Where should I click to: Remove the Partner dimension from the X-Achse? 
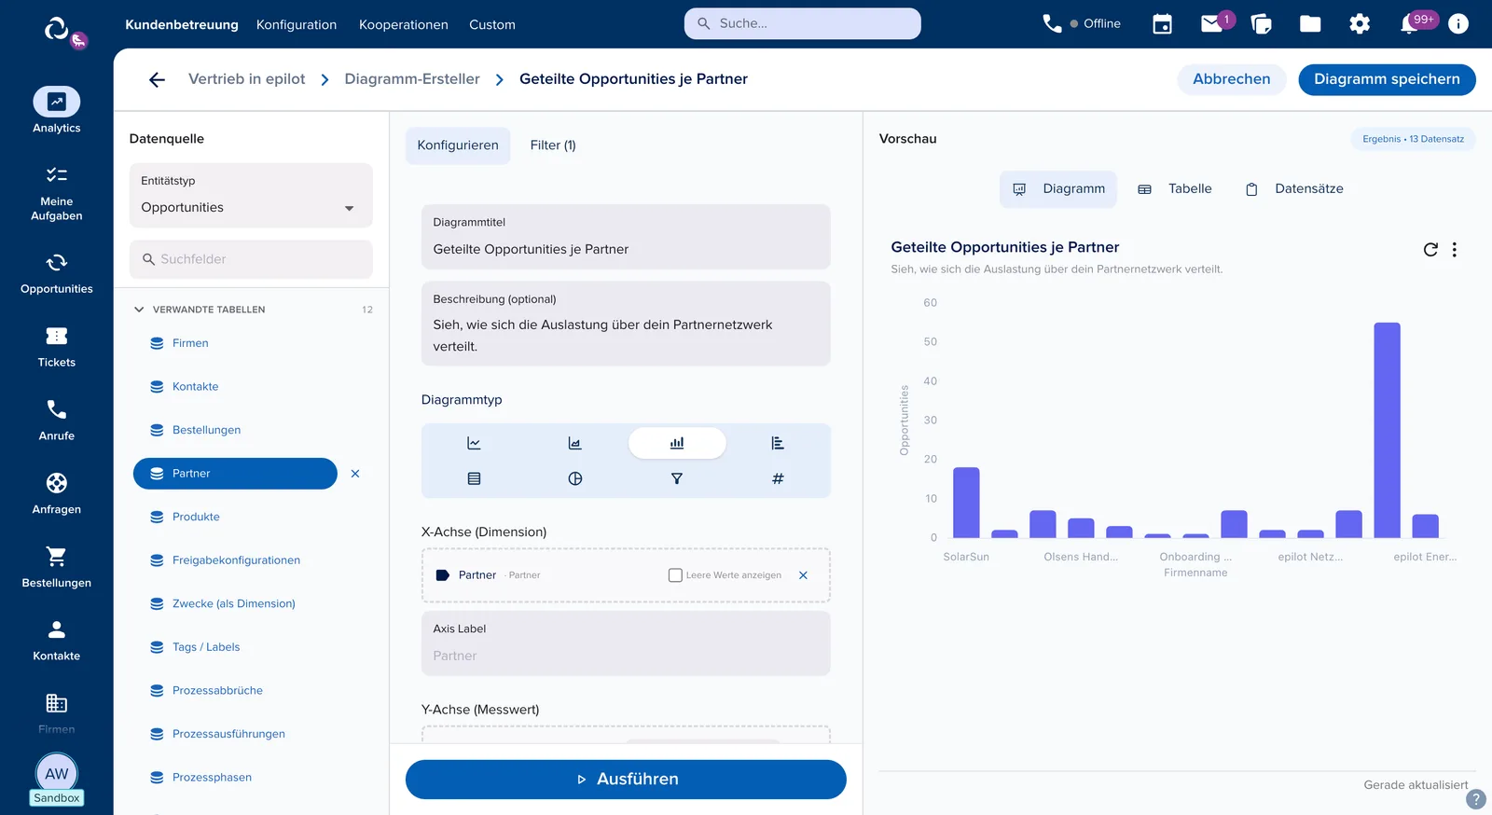[803, 575]
